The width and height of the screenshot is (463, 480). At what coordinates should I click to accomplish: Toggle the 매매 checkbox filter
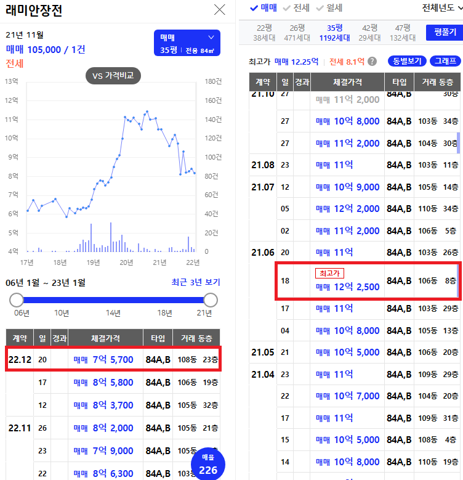tap(264, 8)
